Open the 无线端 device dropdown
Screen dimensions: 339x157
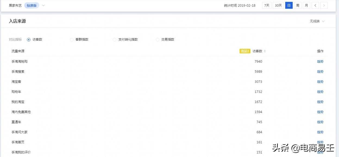pos(317,21)
